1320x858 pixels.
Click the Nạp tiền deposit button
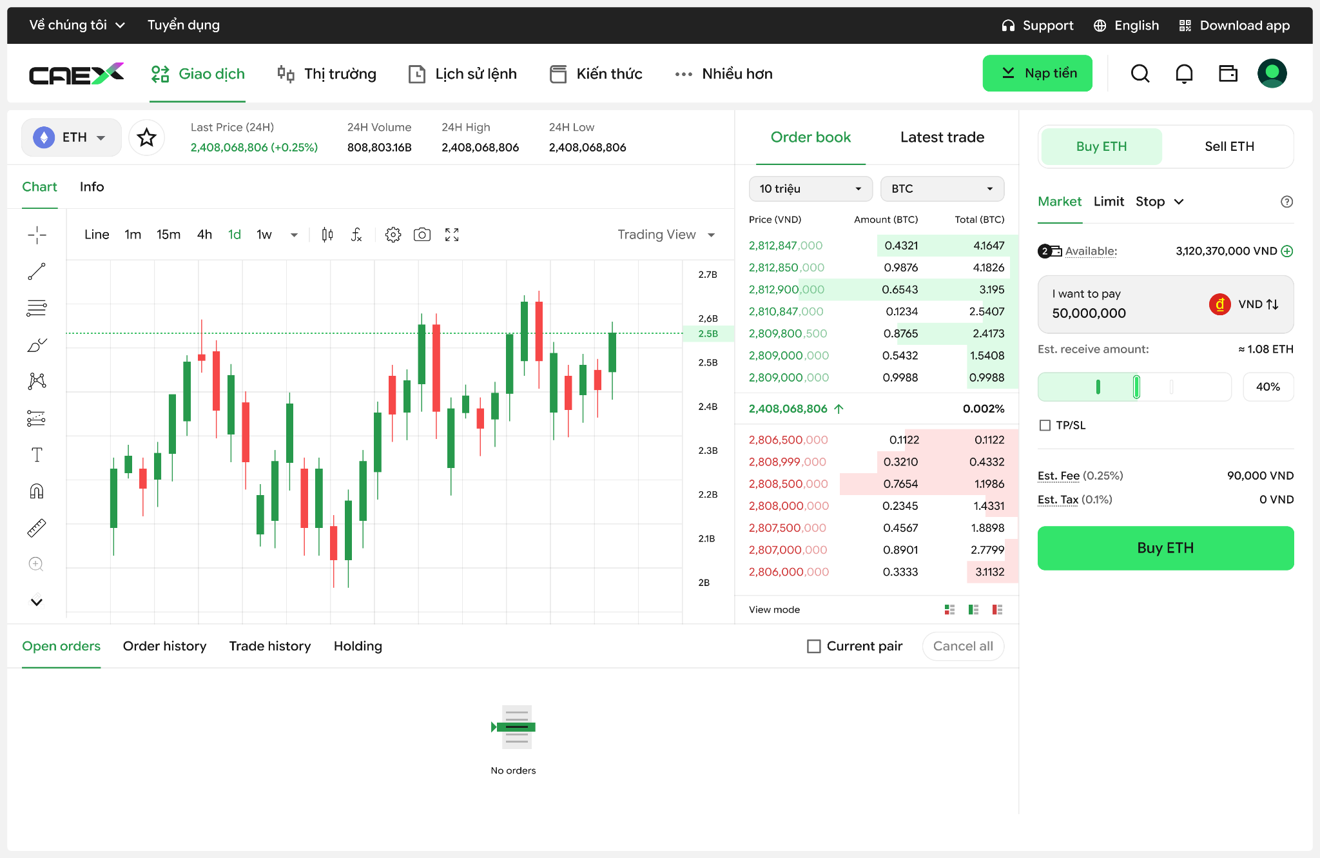[1037, 73]
